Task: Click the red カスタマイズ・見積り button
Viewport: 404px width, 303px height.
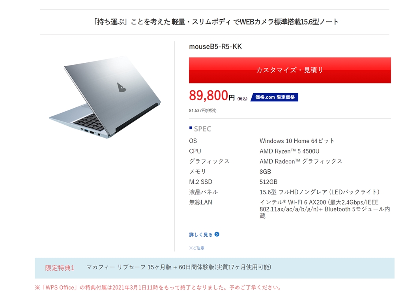Action: (x=290, y=70)
